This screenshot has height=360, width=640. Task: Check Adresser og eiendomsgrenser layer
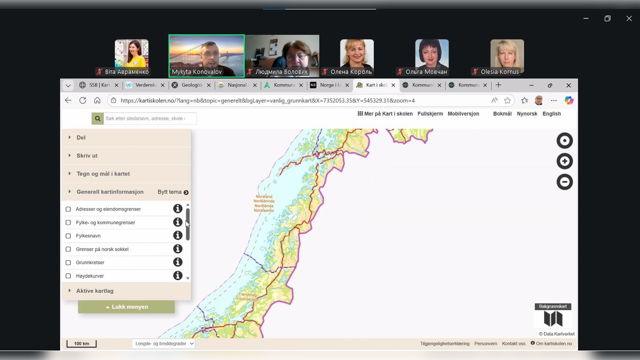(68, 209)
